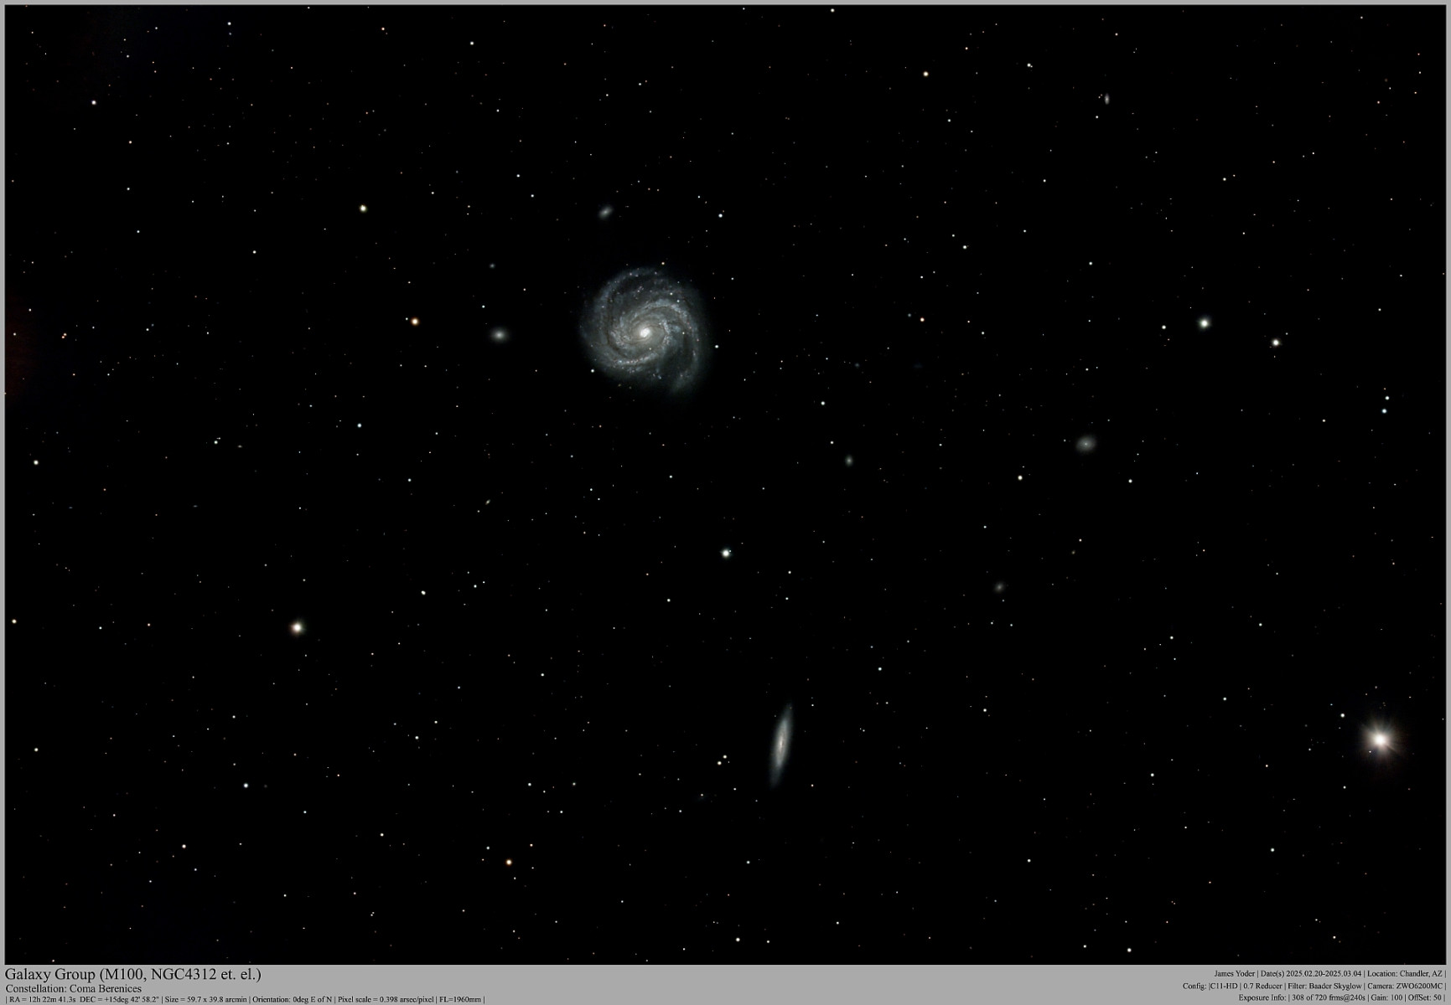Click the "Camera: ZWO6200MC" text
1451x1005 pixels.
pyautogui.click(x=1404, y=986)
